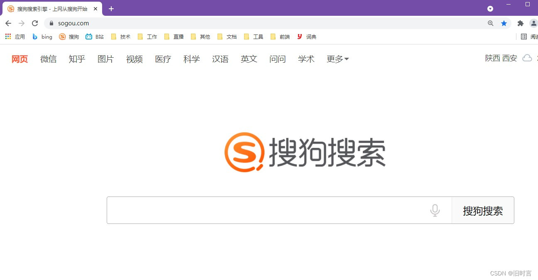The width and height of the screenshot is (538, 280).
Task: Switch to 医疗 search
Action: [163, 59]
